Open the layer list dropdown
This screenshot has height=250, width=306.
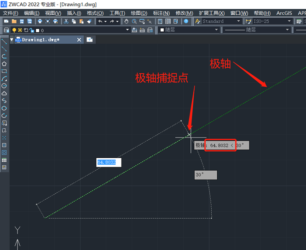coord(127,30)
